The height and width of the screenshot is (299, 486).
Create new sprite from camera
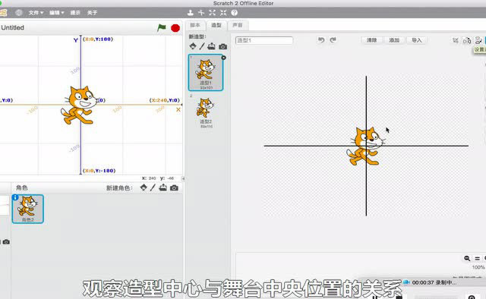pos(174,187)
